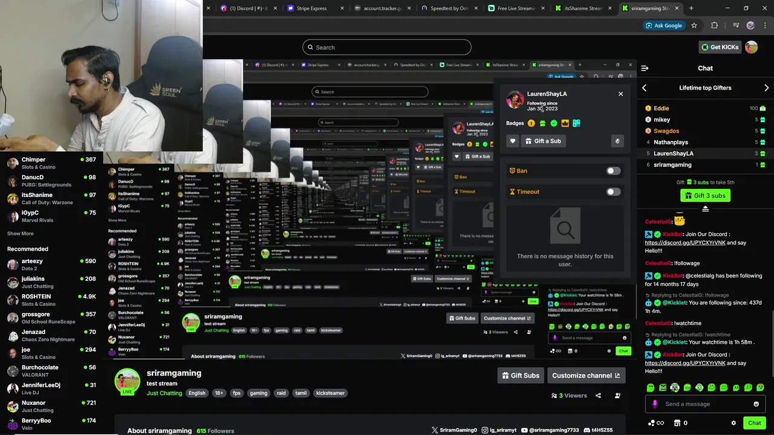The image size is (774, 435).
Task: Click the heart follow icon on LaurenShayLA card
Action: point(513,141)
